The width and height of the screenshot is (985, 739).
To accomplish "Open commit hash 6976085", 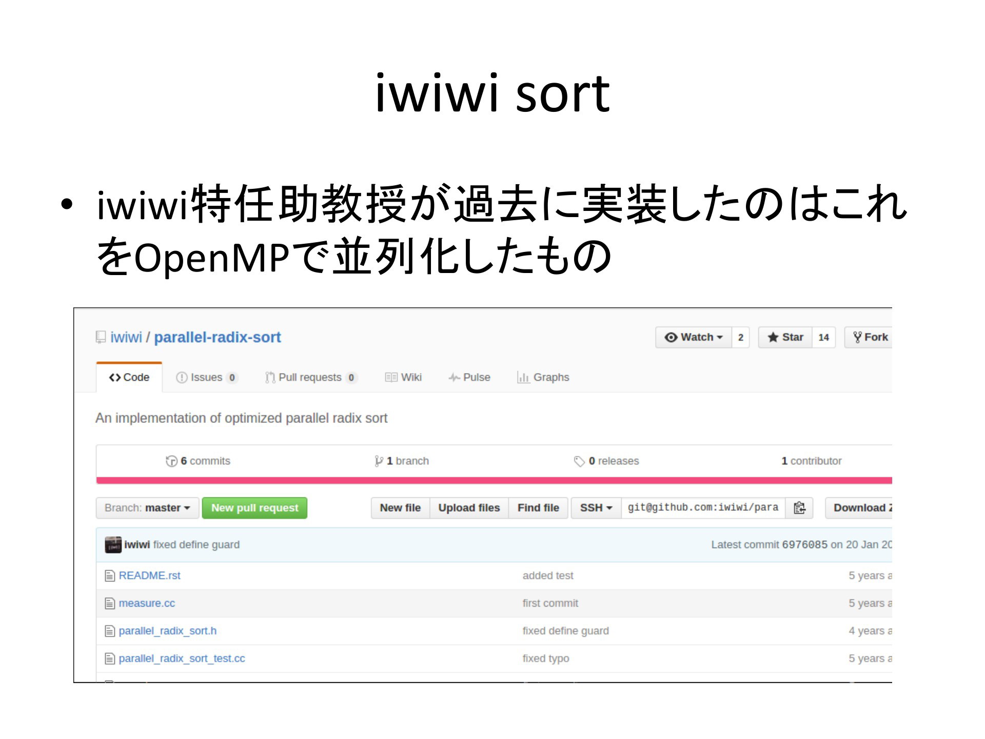I will tap(804, 544).
